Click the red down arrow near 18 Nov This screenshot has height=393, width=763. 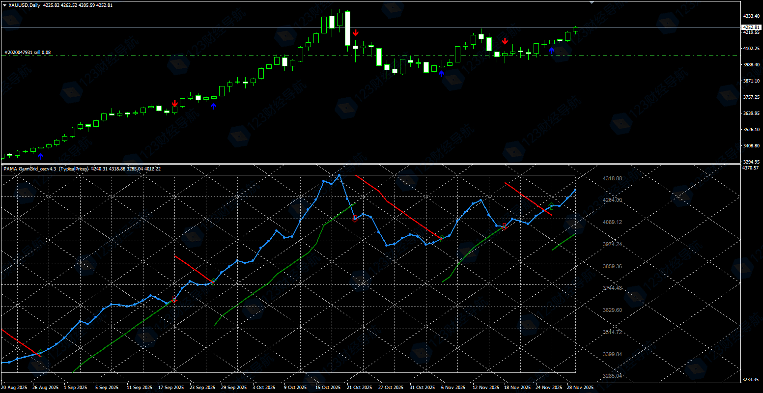[x=505, y=41]
